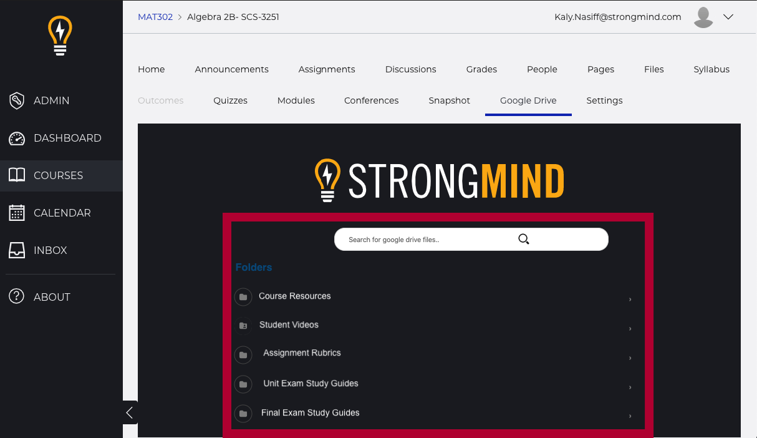The width and height of the screenshot is (757, 438).
Task: Open the Grades tab
Action: 481,69
